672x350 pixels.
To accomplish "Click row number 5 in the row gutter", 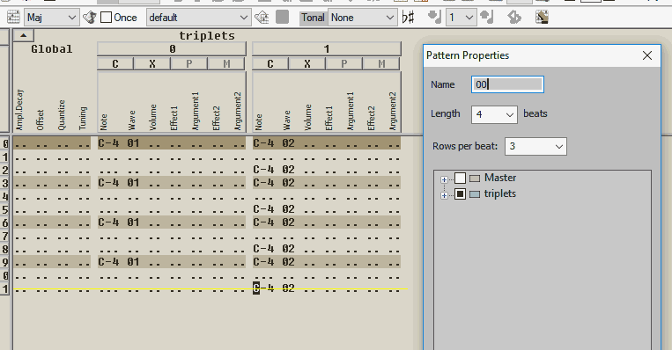I will (5, 209).
